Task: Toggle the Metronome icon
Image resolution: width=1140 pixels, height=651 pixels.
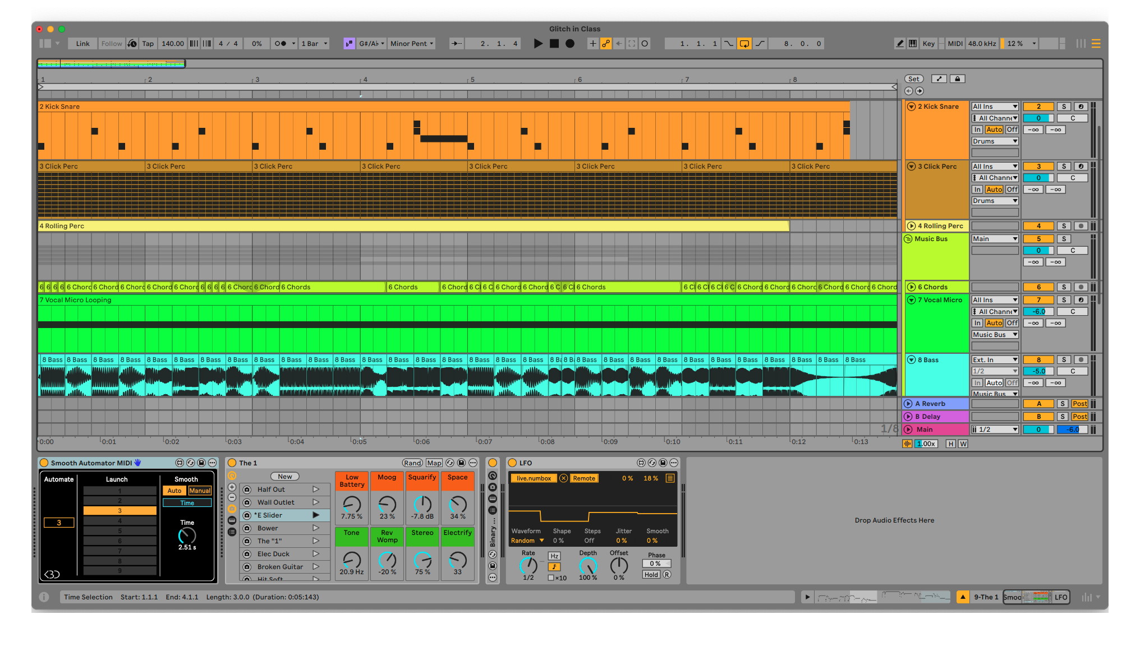Action: [281, 44]
